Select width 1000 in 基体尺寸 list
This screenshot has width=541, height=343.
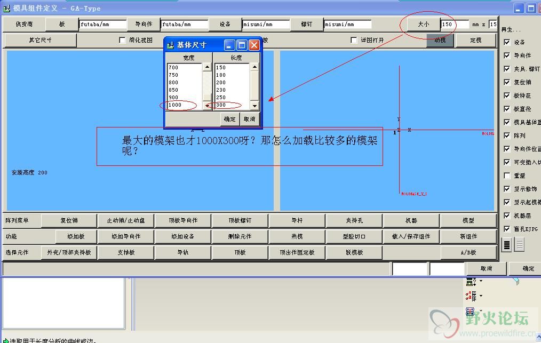tap(184, 105)
